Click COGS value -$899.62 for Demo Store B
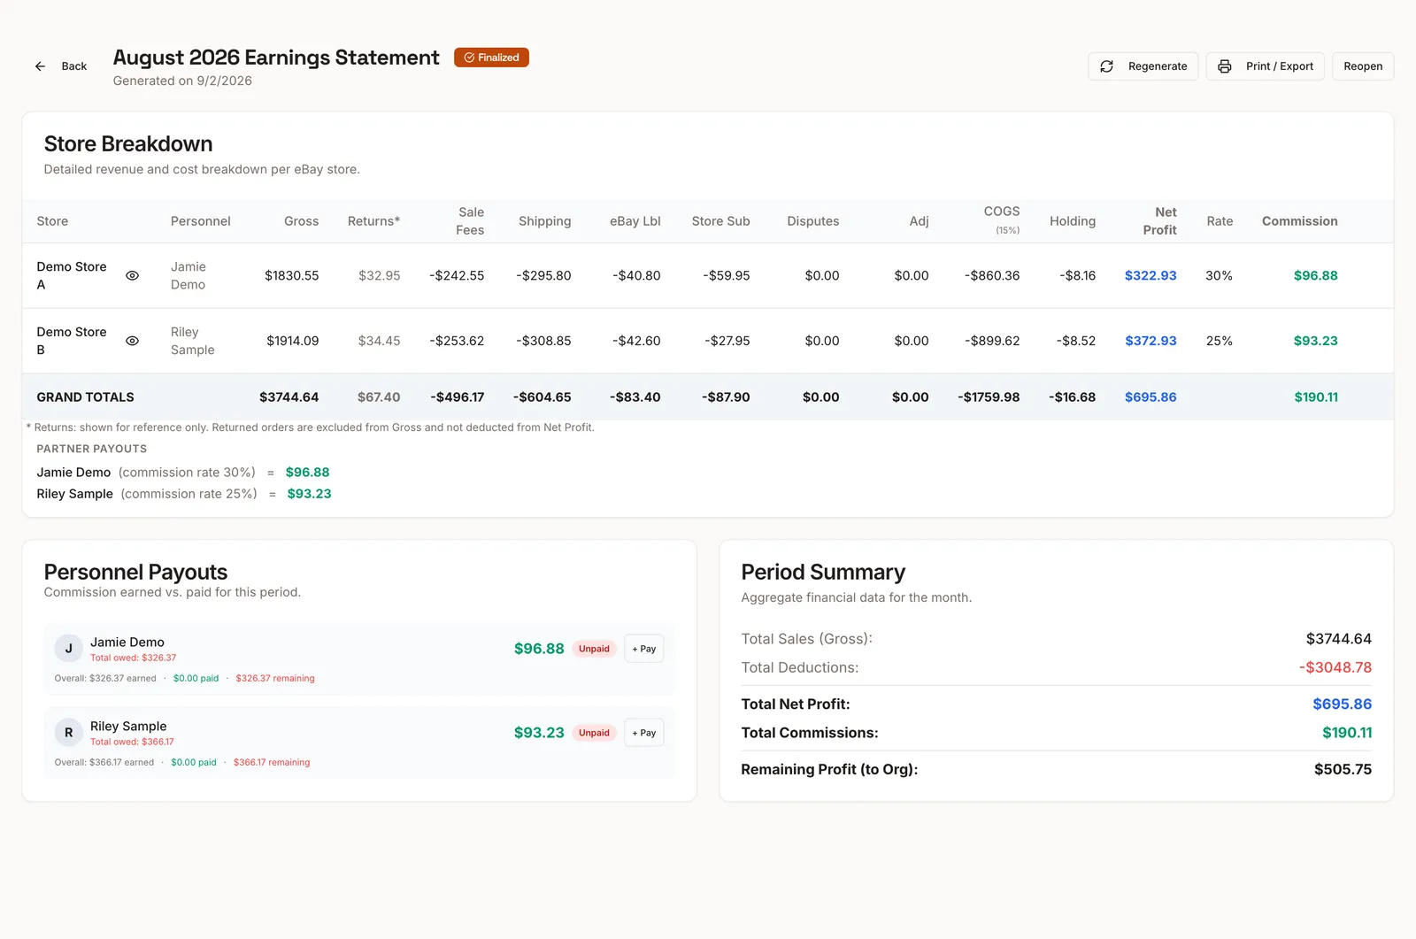The height and width of the screenshot is (939, 1416). point(992,341)
